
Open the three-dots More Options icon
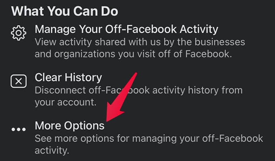tap(19, 129)
